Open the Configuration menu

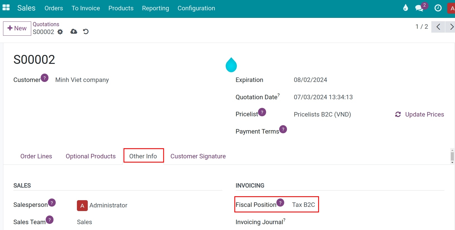tap(196, 8)
